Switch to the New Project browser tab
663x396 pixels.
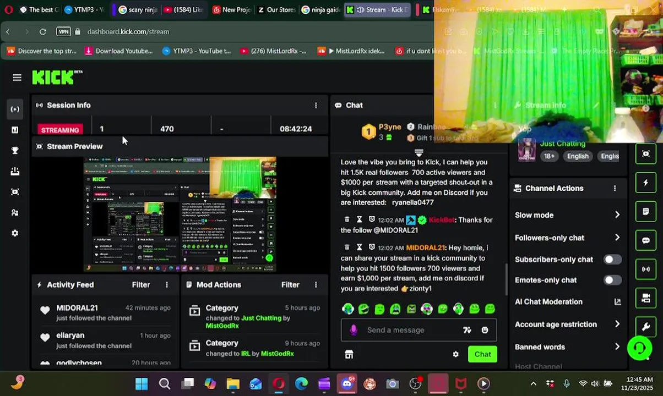pos(231,9)
